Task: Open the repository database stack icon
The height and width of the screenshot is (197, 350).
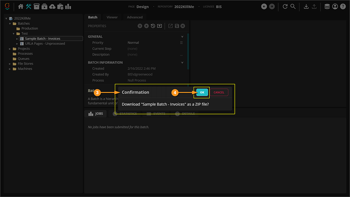Action: [327, 6]
